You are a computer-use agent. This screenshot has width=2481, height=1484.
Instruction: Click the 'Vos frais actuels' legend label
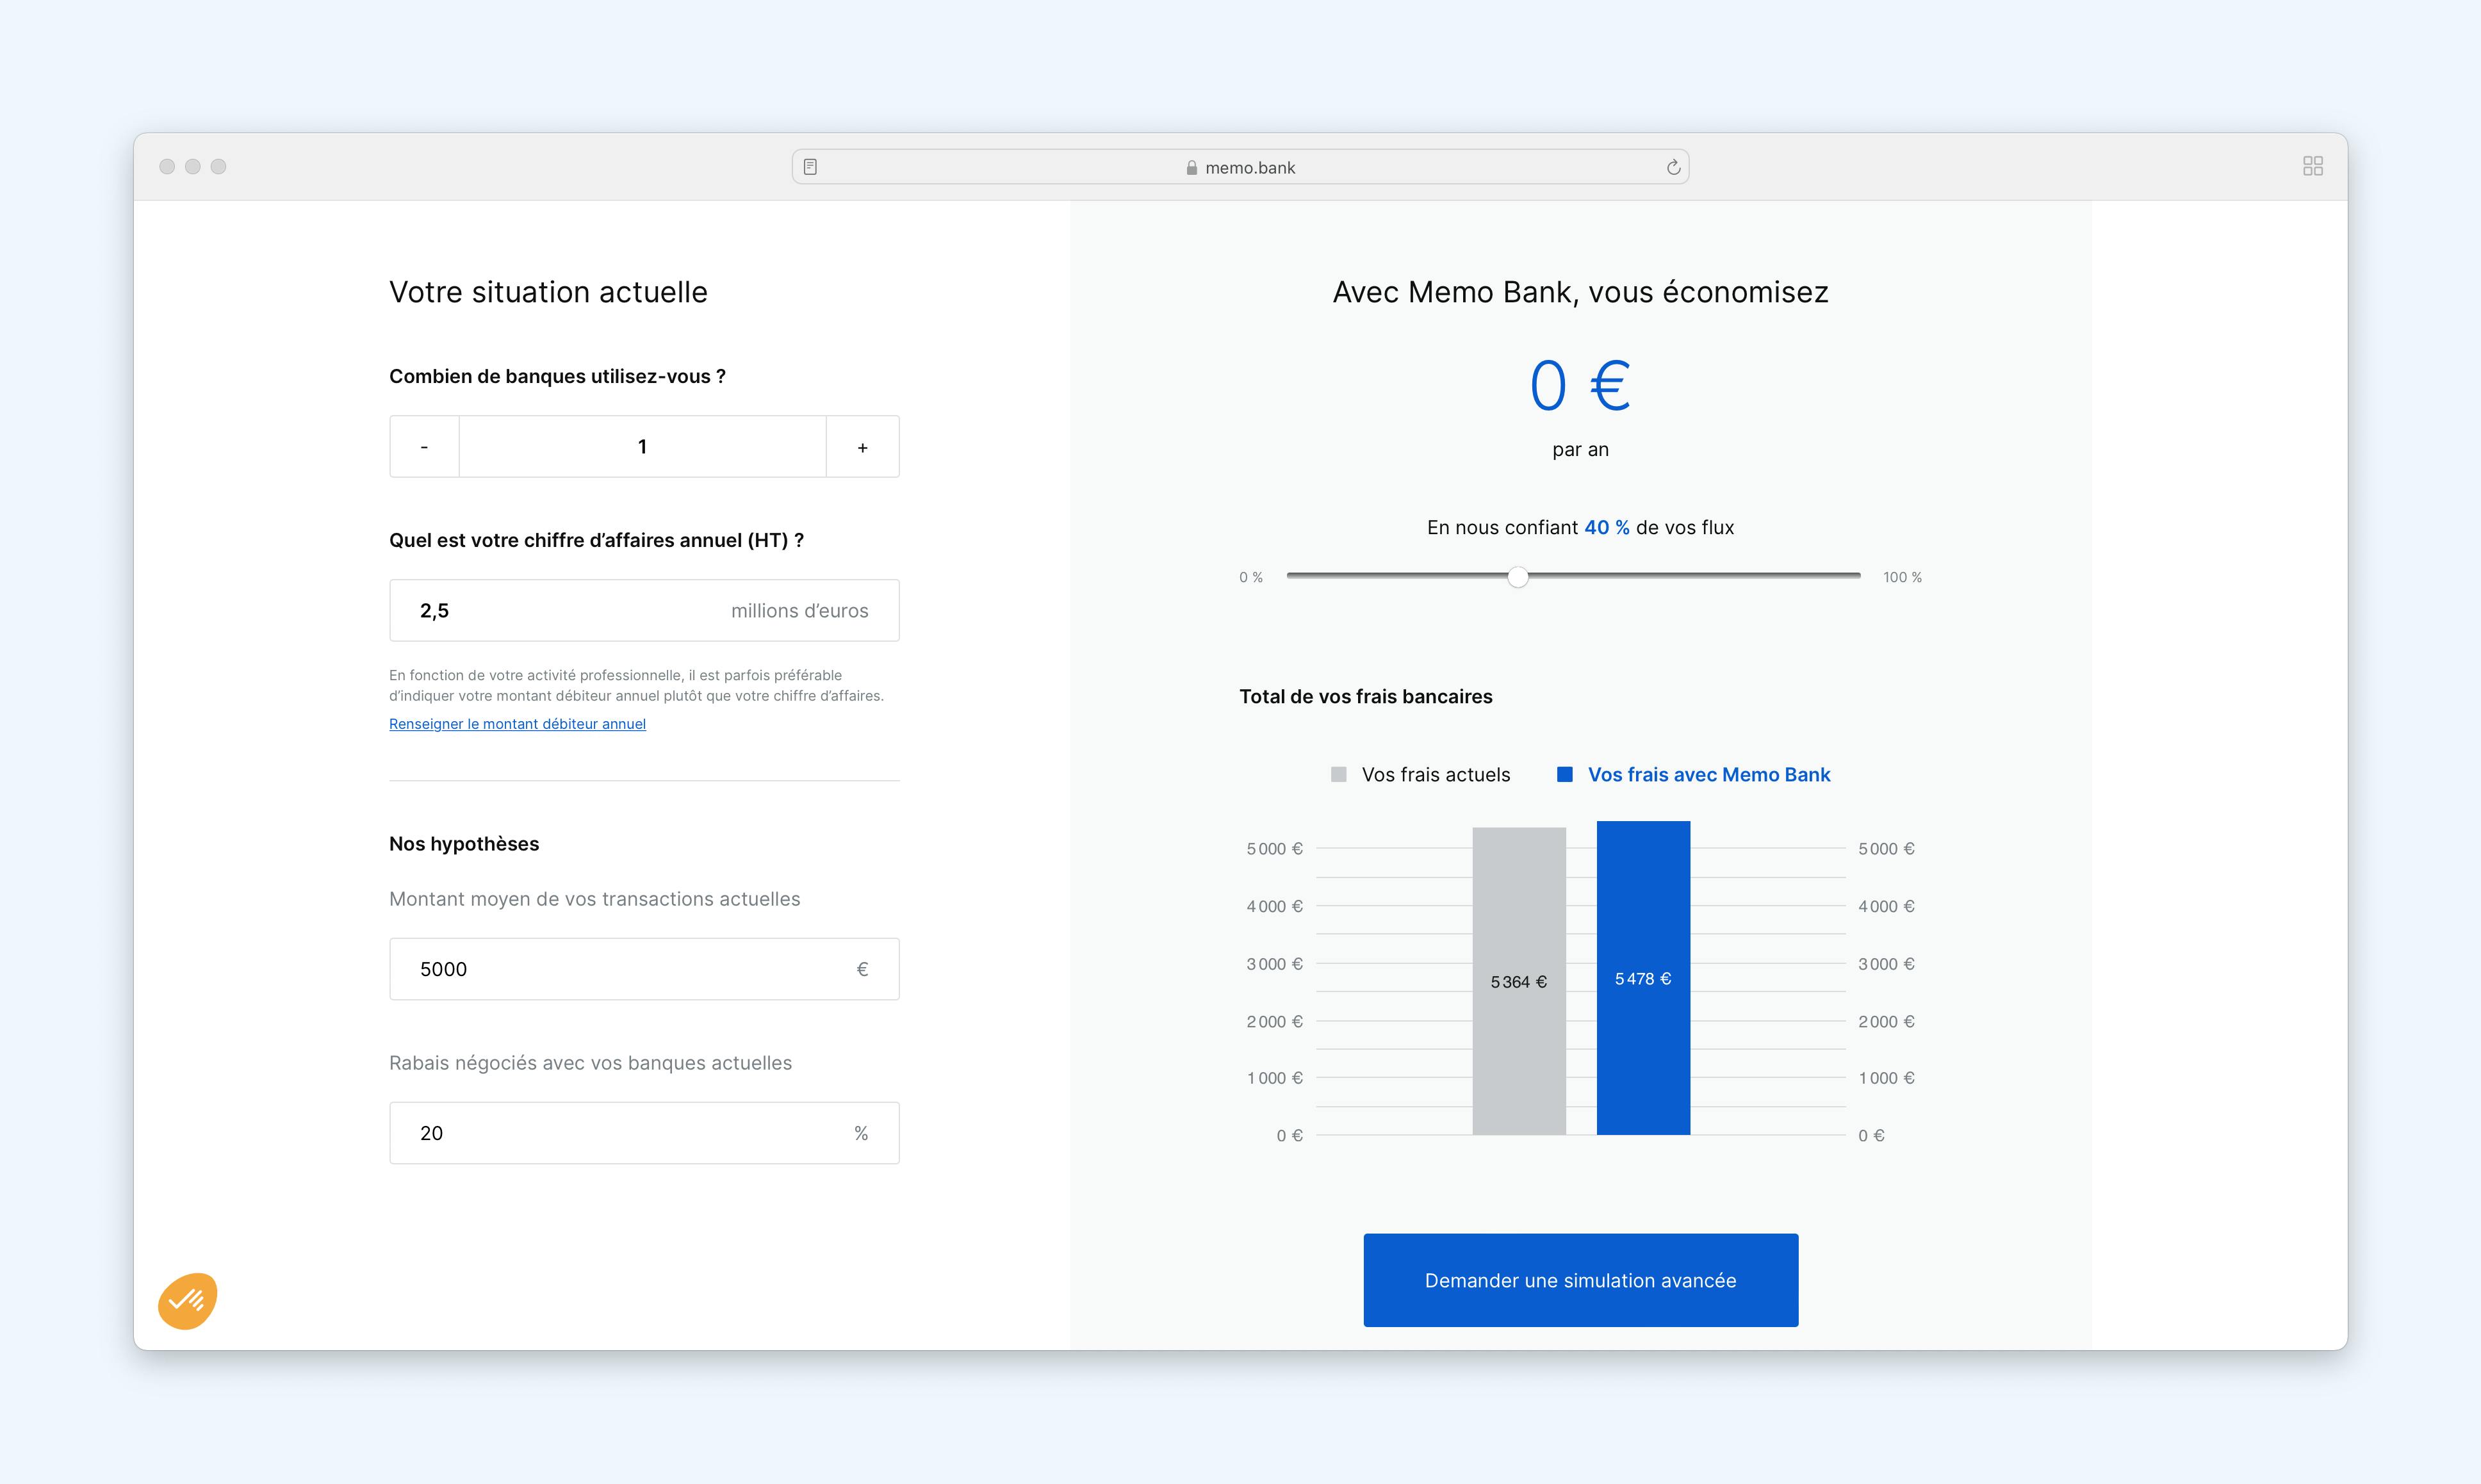[1436, 775]
